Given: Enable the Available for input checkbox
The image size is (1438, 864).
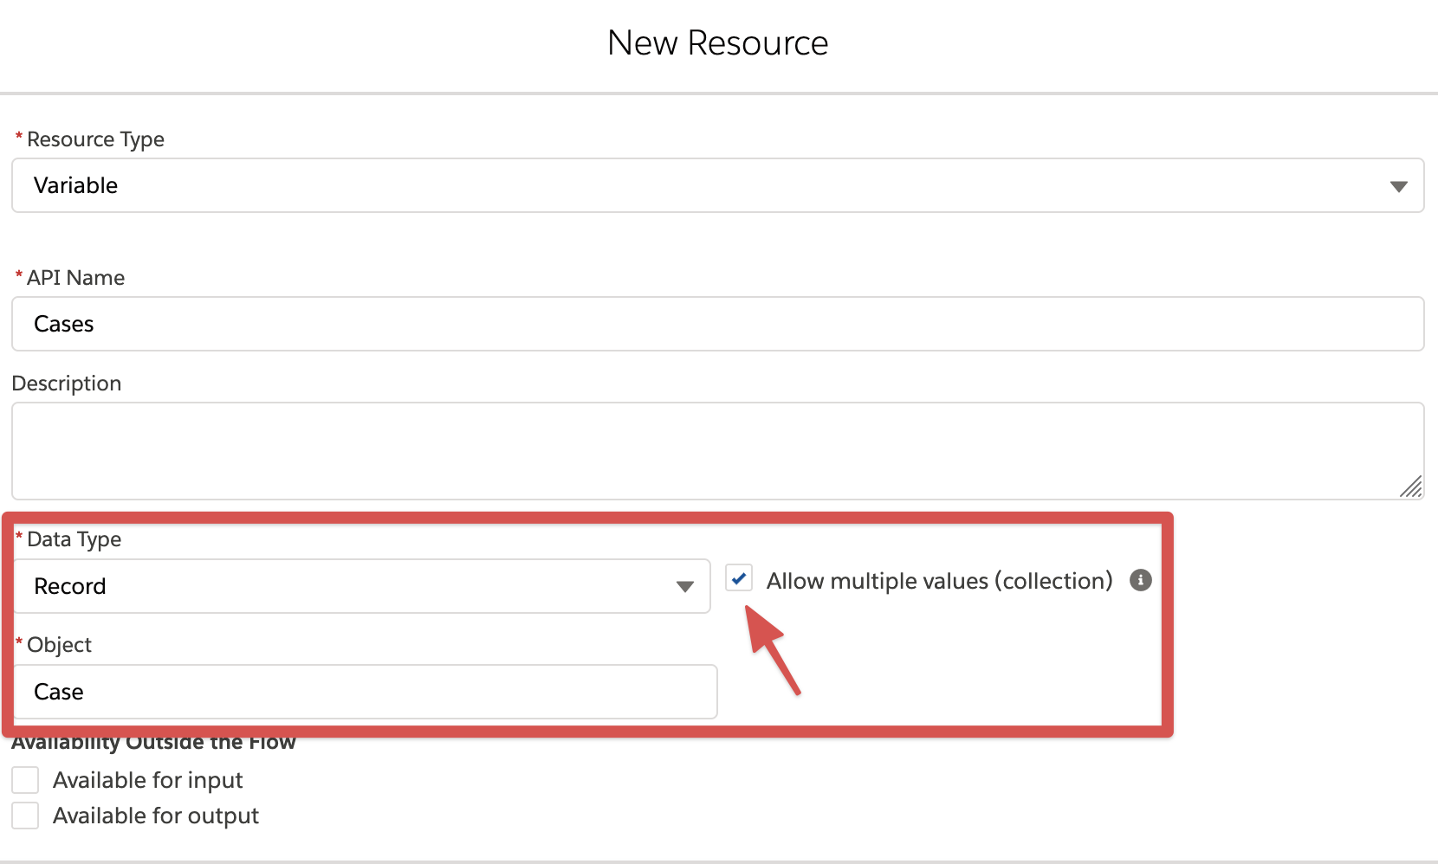Looking at the screenshot, I should pos(25,780).
